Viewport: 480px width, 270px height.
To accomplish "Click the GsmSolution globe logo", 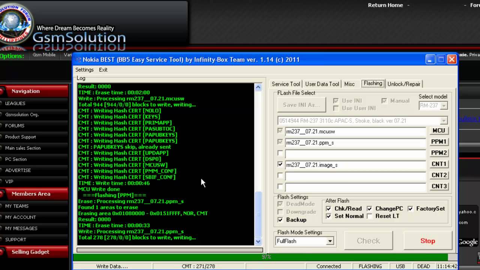I will [x=16, y=23].
